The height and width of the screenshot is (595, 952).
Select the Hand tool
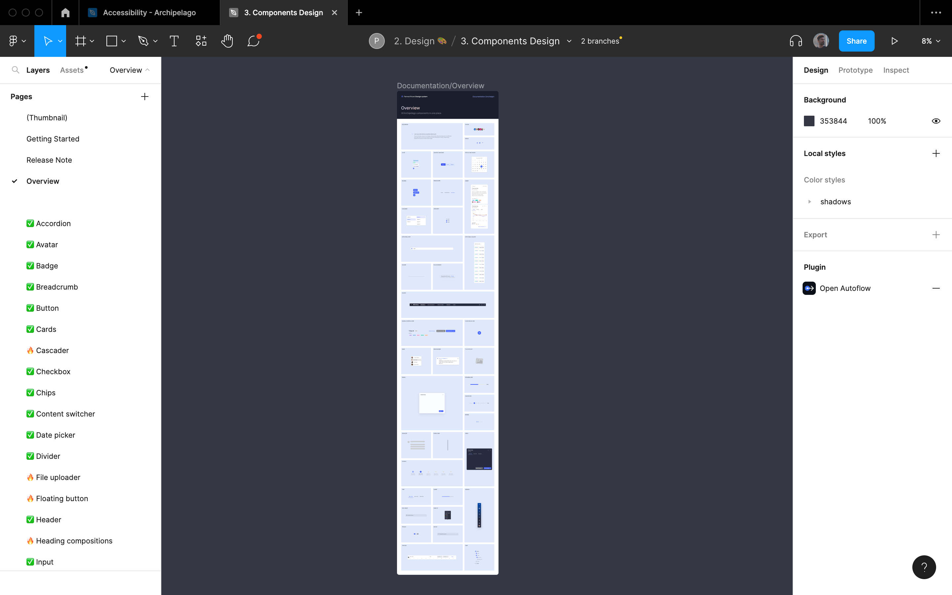pyautogui.click(x=227, y=41)
